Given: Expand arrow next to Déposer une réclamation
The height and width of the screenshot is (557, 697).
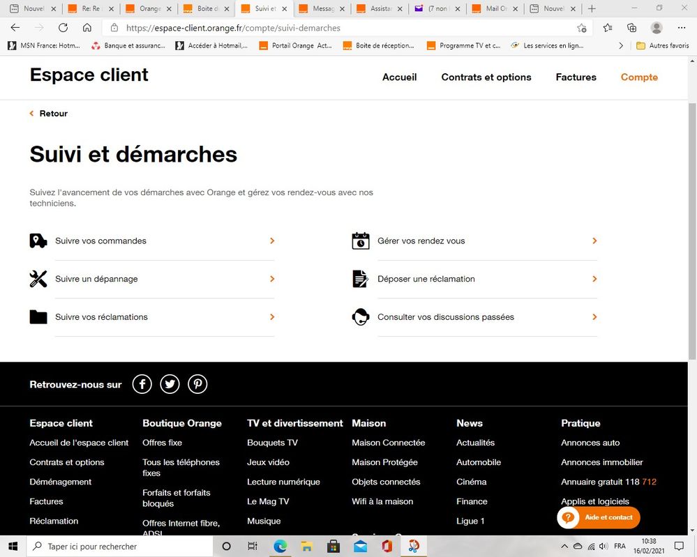Looking at the screenshot, I should (x=594, y=279).
